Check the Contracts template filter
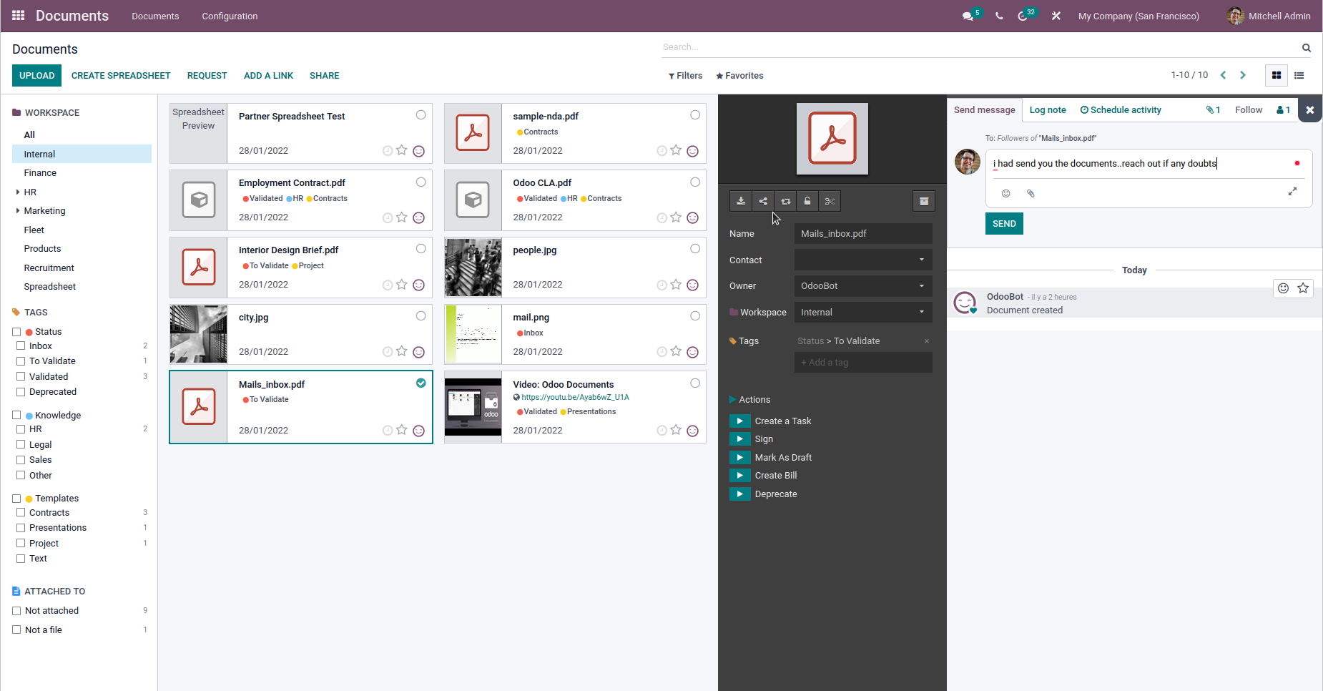1323x691 pixels. click(21, 513)
